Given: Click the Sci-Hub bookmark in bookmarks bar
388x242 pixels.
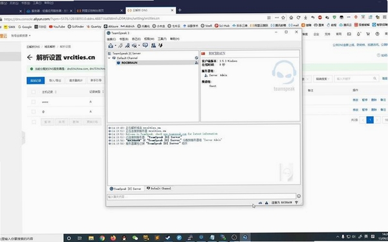Looking at the screenshot, I should 222,26.
